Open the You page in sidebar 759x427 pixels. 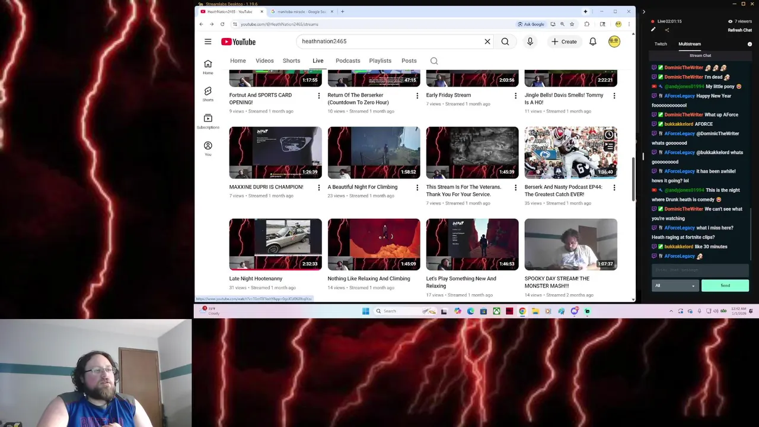[208, 149]
